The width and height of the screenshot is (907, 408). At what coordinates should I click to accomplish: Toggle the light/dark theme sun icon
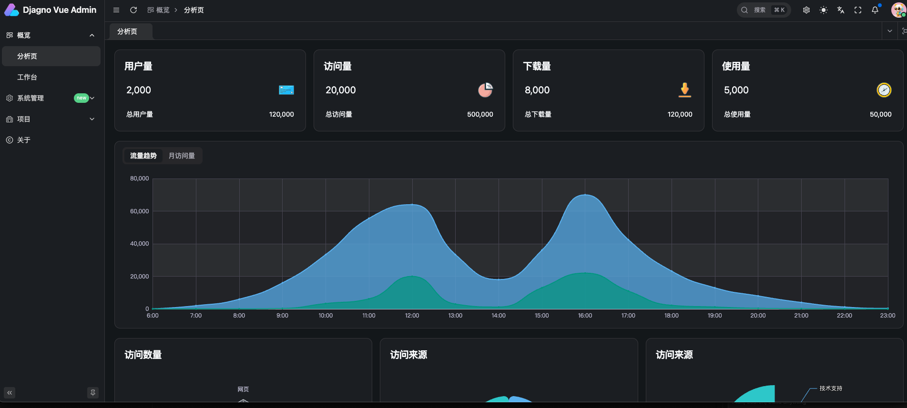(823, 10)
